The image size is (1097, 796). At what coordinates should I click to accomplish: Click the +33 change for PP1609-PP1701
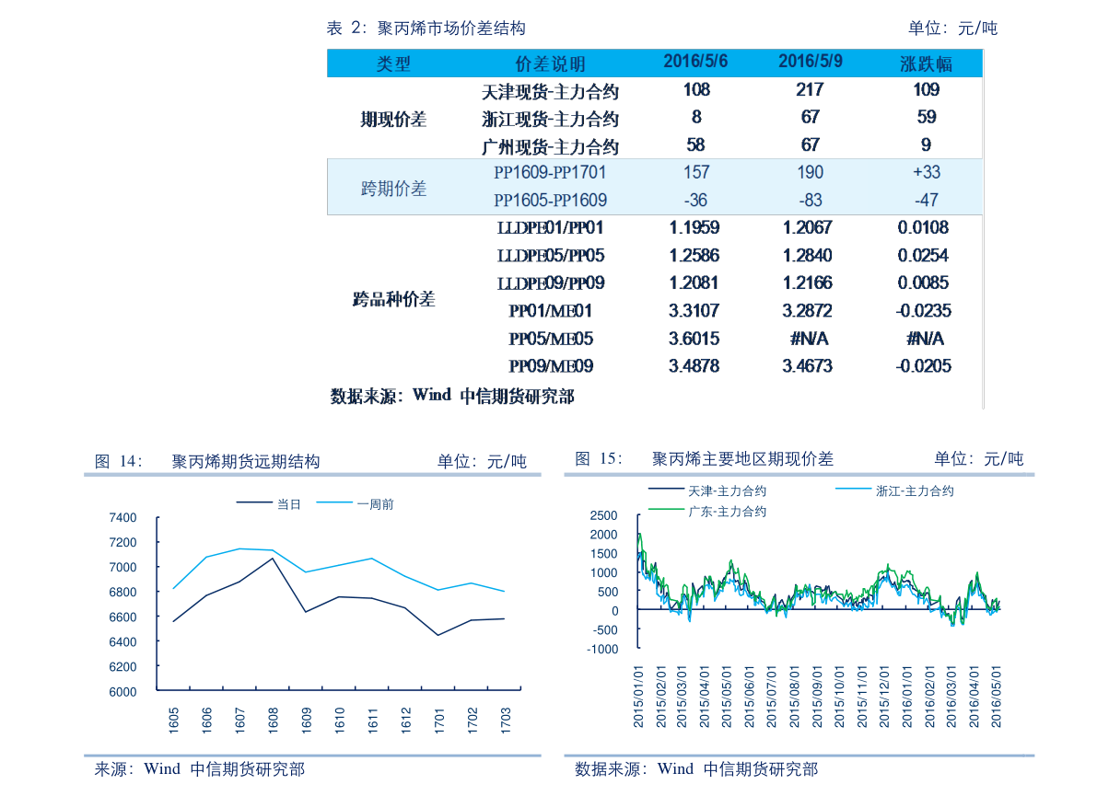927,172
